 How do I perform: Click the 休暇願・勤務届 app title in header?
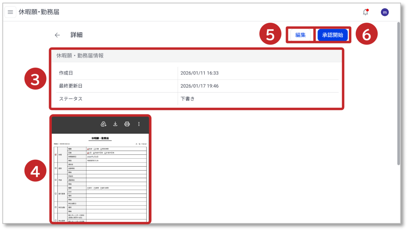click(39, 12)
